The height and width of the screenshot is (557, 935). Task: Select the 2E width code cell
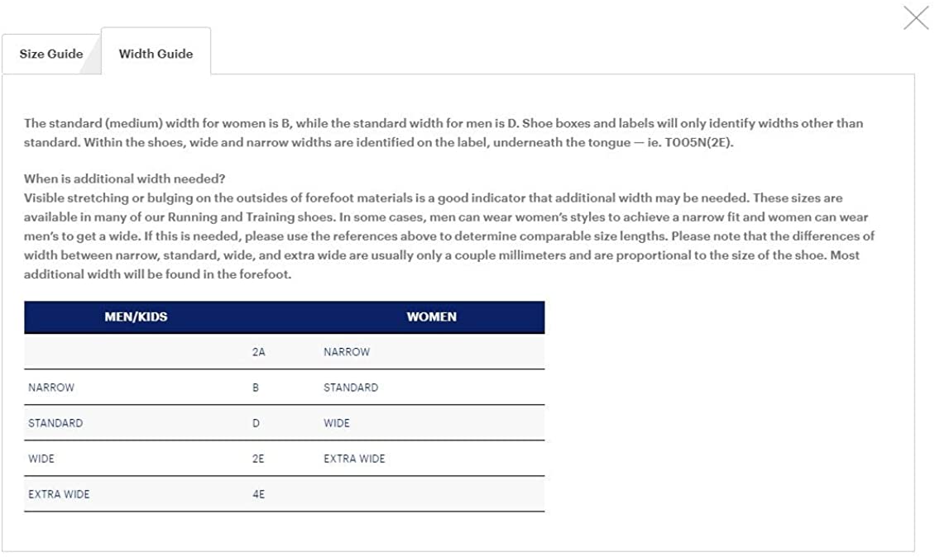[258, 459]
